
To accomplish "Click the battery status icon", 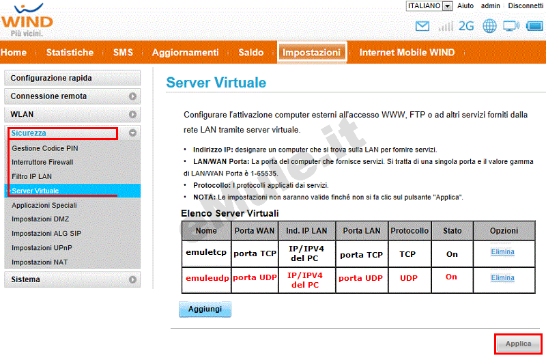I will click(x=534, y=26).
